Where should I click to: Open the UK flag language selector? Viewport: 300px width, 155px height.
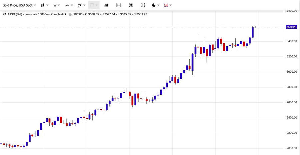[166, 5]
